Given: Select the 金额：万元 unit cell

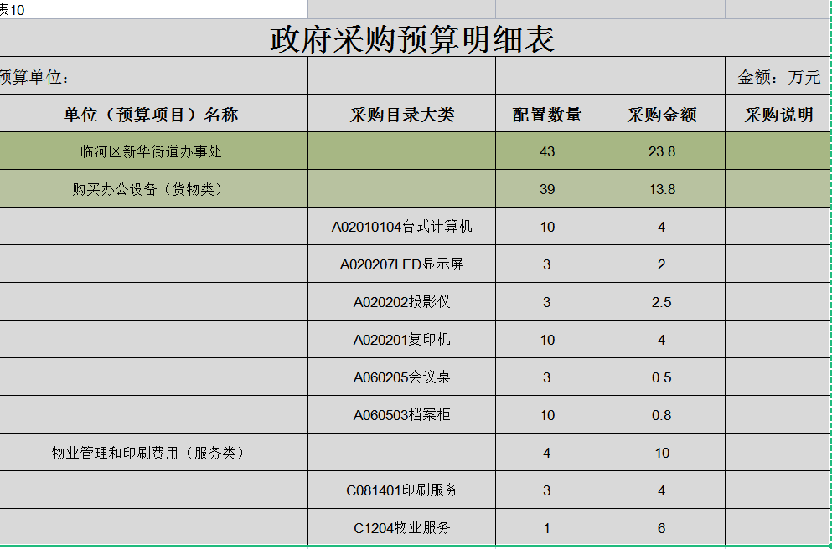Looking at the screenshot, I should tap(778, 76).
